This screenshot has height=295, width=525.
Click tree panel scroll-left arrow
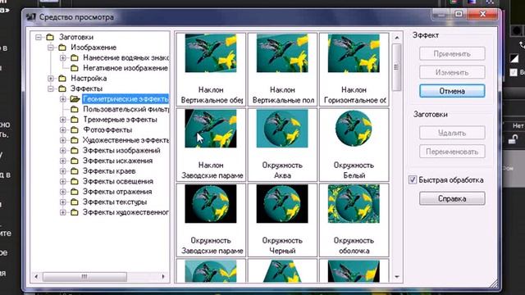[36, 277]
